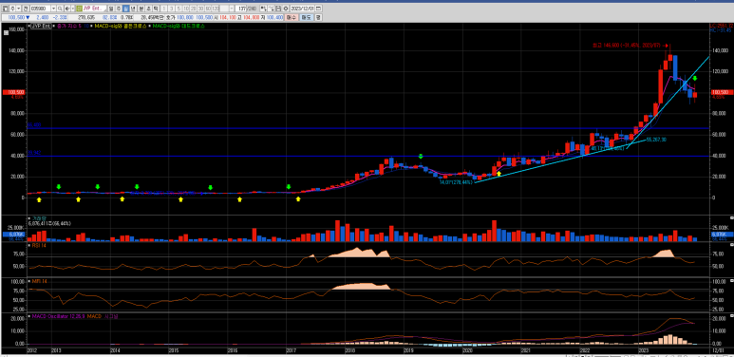
Task: Click the 2023/12/01 date field
Action: pyautogui.click(x=302, y=9)
